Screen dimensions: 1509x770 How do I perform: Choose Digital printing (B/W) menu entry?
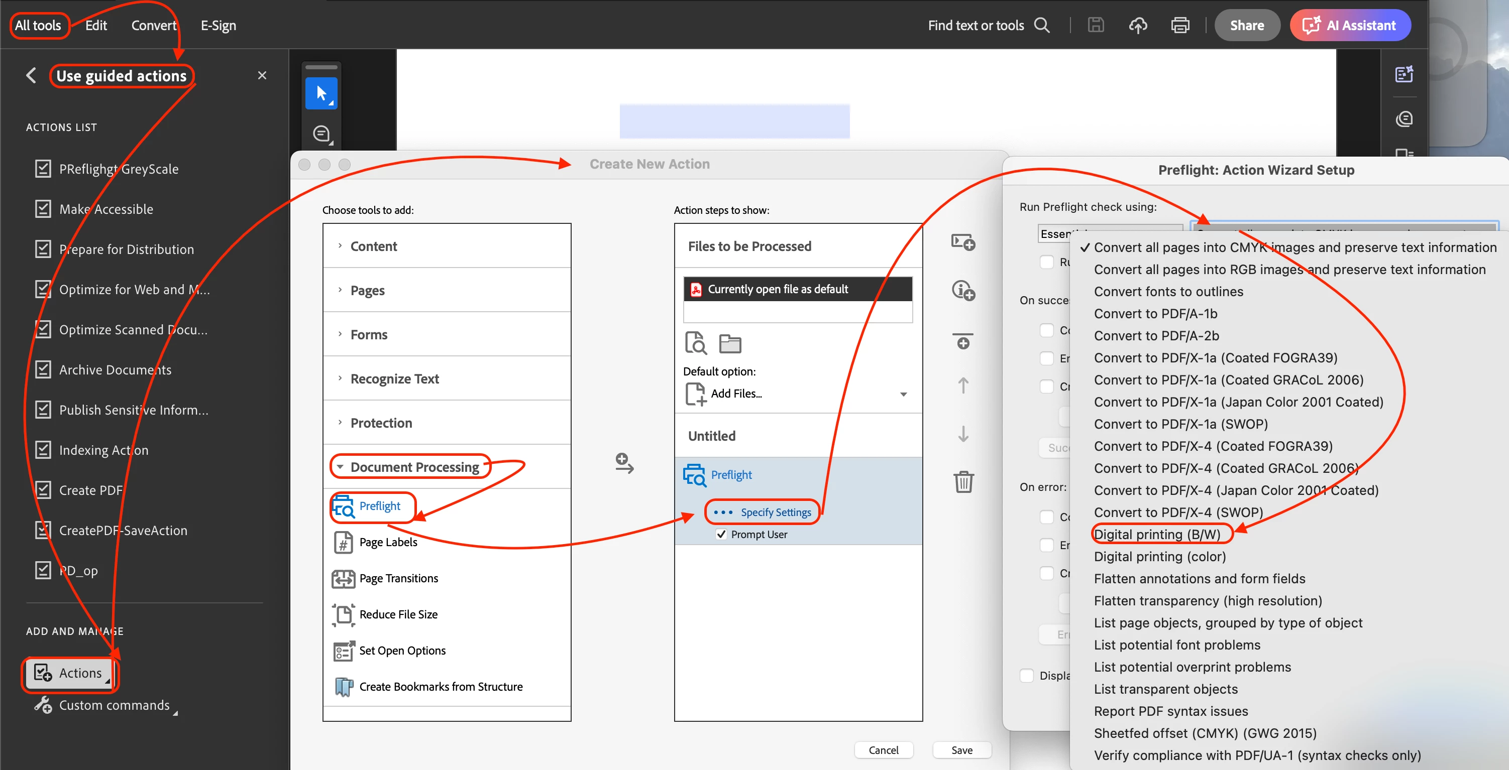[1157, 534]
